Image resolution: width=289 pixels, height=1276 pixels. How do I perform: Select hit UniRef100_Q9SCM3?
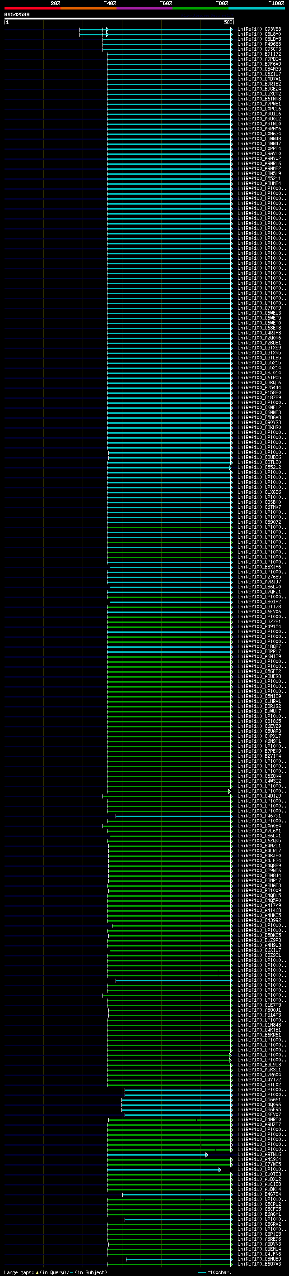259,49
